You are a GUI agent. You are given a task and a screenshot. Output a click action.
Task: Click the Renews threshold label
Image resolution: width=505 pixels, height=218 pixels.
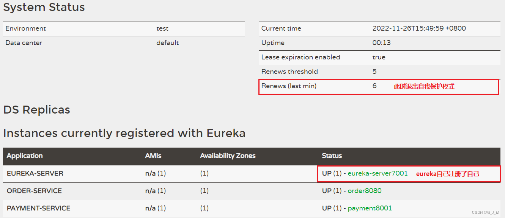[289, 72]
